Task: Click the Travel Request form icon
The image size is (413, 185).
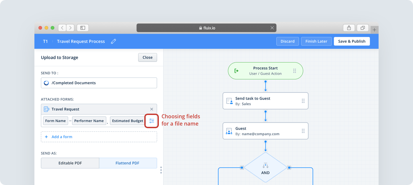Action: click(47, 109)
